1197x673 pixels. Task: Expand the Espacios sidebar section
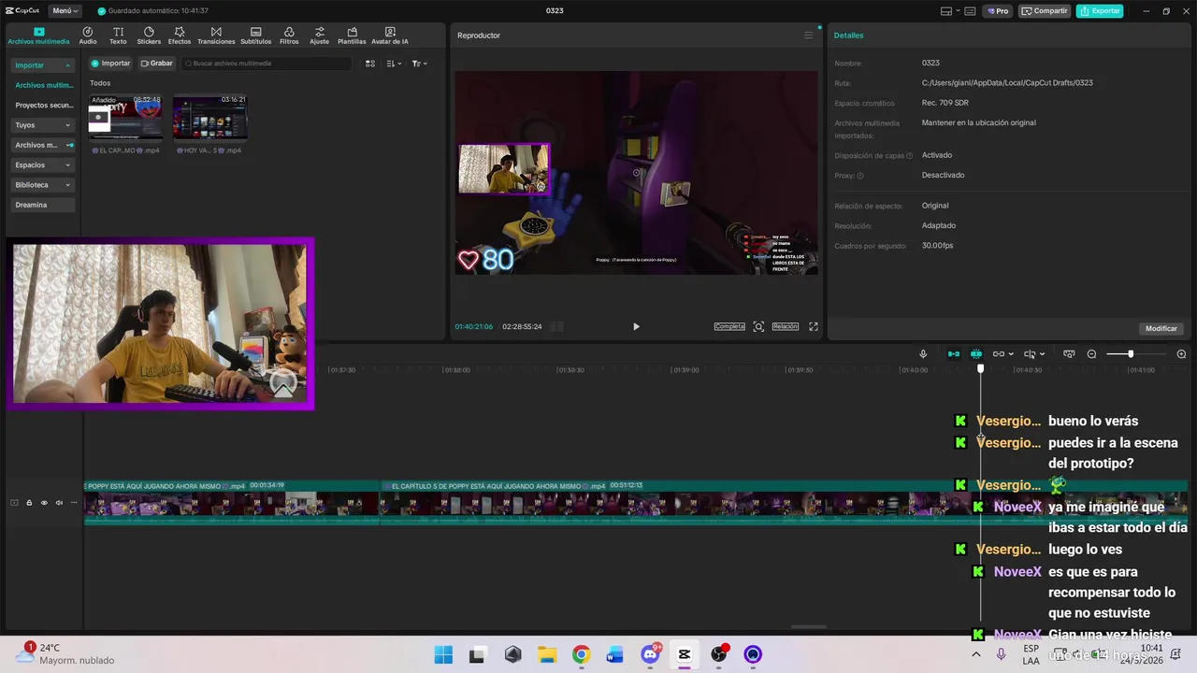tap(42, 165)
